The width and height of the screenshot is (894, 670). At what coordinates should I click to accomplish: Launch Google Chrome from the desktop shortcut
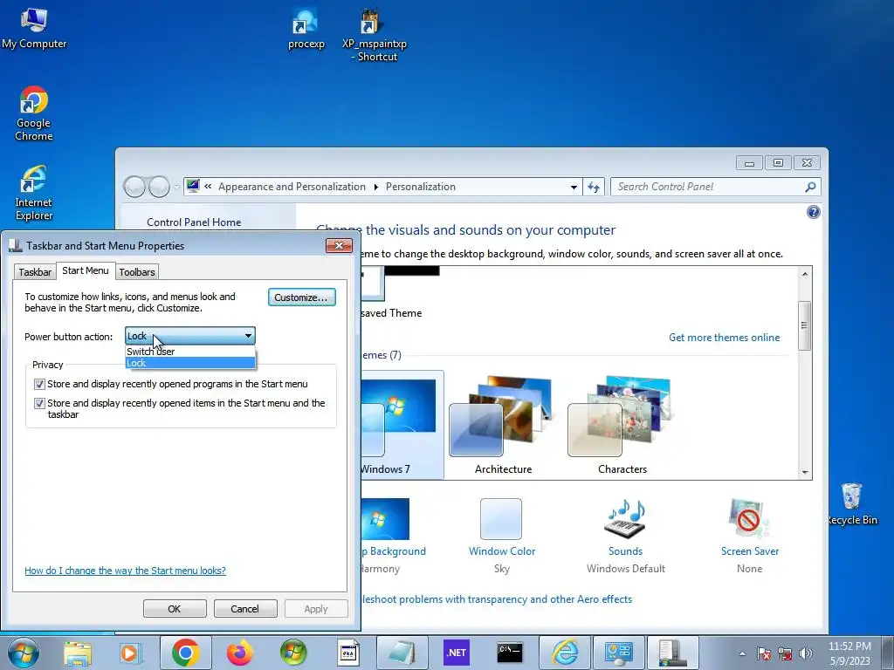(x=34, y=113)
